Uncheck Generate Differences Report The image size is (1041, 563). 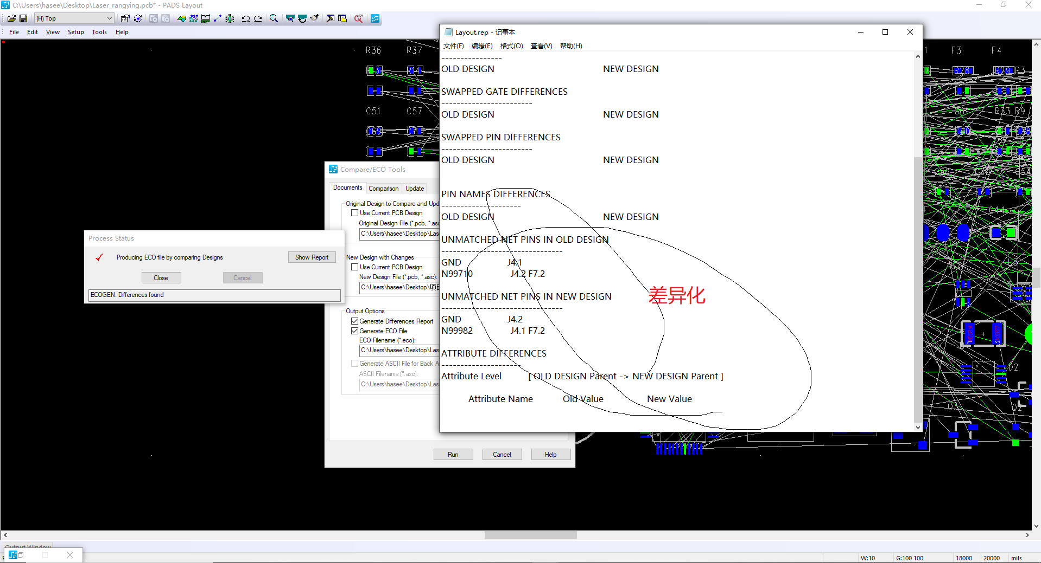click(355, 321)
